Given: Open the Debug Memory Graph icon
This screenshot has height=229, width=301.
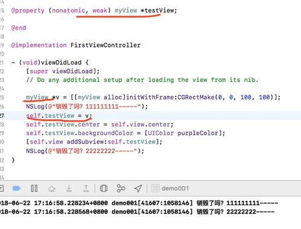Looking at the screenshot, I should 121,189.
